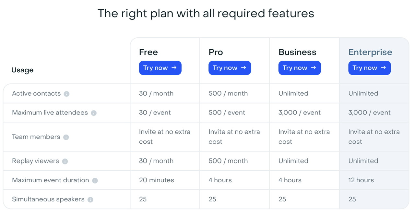This screenshot has width=415, height=216.
Task: Click the Business plan heading
Action: pos(297,52)
